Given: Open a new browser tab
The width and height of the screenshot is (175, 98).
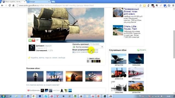Looking at the screenshot, I should point(53,2).
